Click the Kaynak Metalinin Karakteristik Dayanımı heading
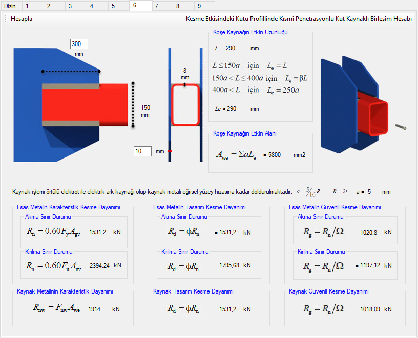418x338 pixels. (65, 291)
